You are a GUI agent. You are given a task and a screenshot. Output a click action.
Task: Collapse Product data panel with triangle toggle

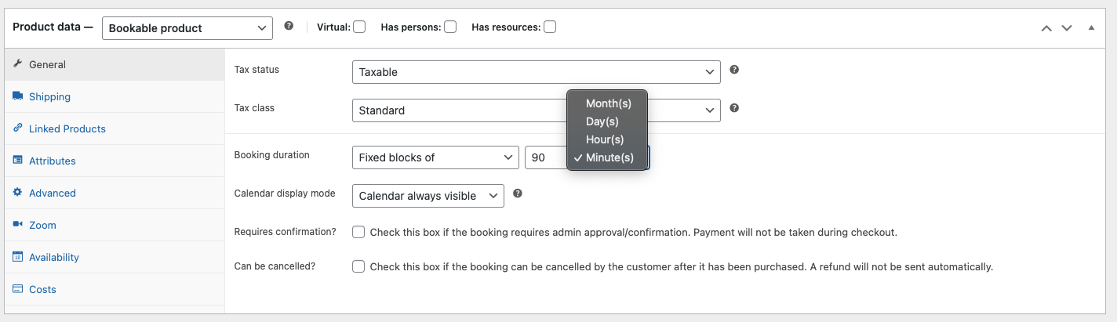pos(1091,27)
